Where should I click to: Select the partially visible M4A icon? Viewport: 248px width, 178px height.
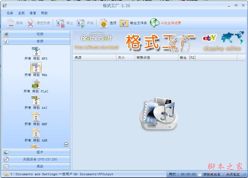35,146
